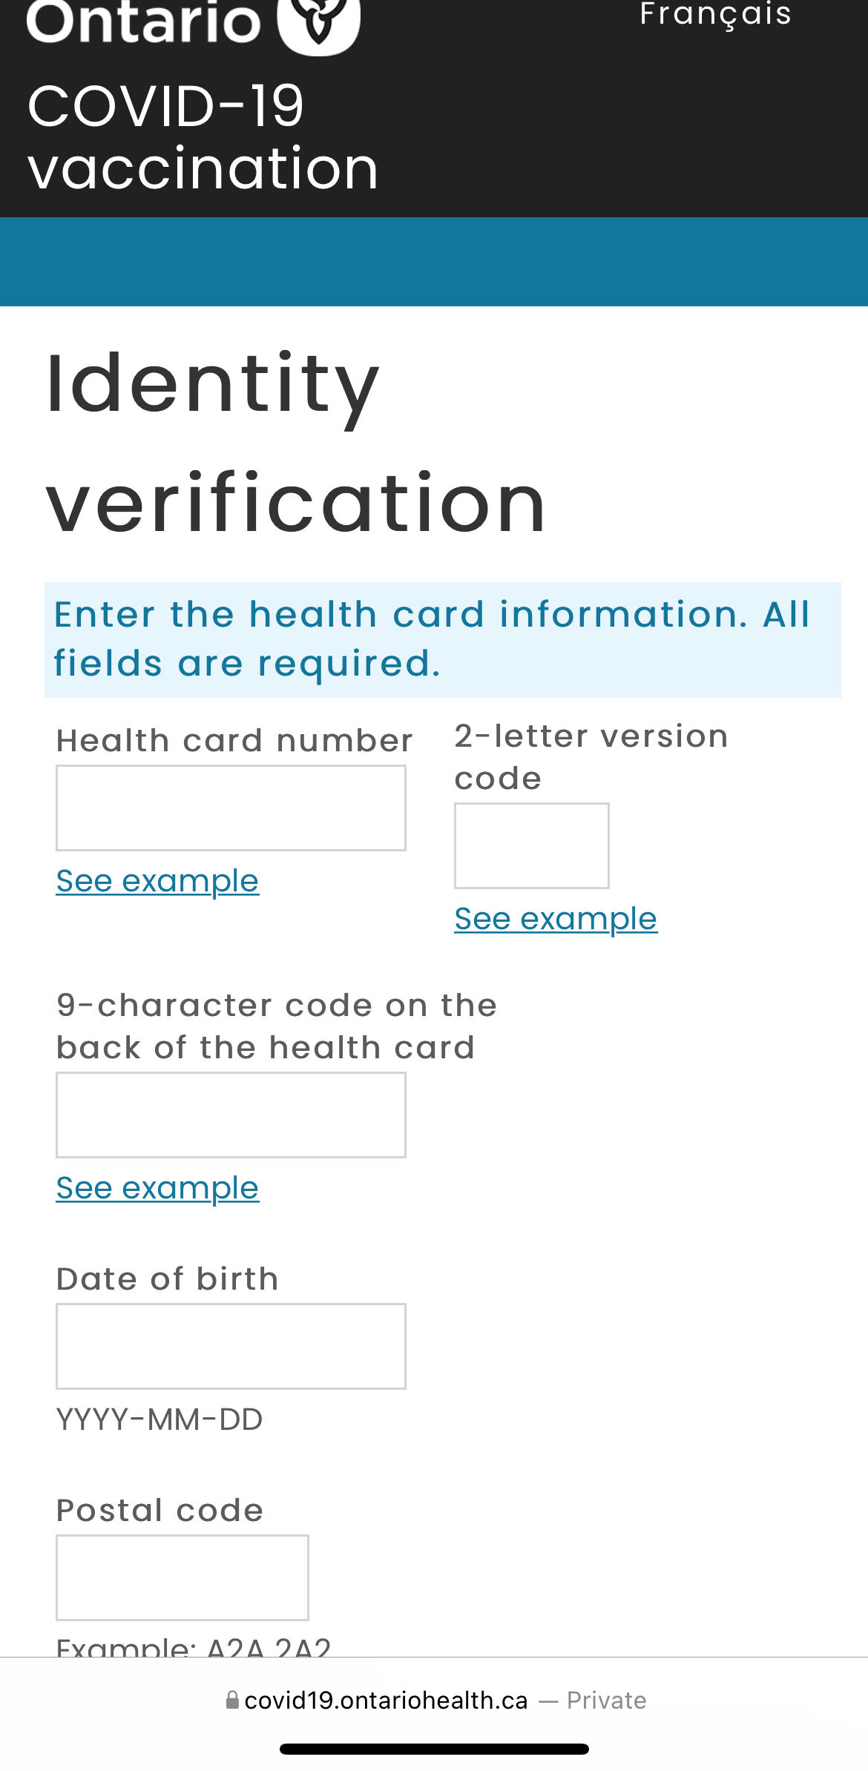Click the Date of birth label
Viewport: 868px width, 1771px height.
pos(167,1279)
